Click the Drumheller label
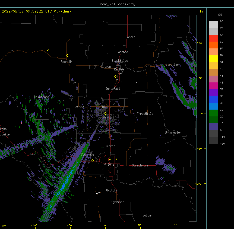Screen dimensions: 234x229 [x=173, y=132]
